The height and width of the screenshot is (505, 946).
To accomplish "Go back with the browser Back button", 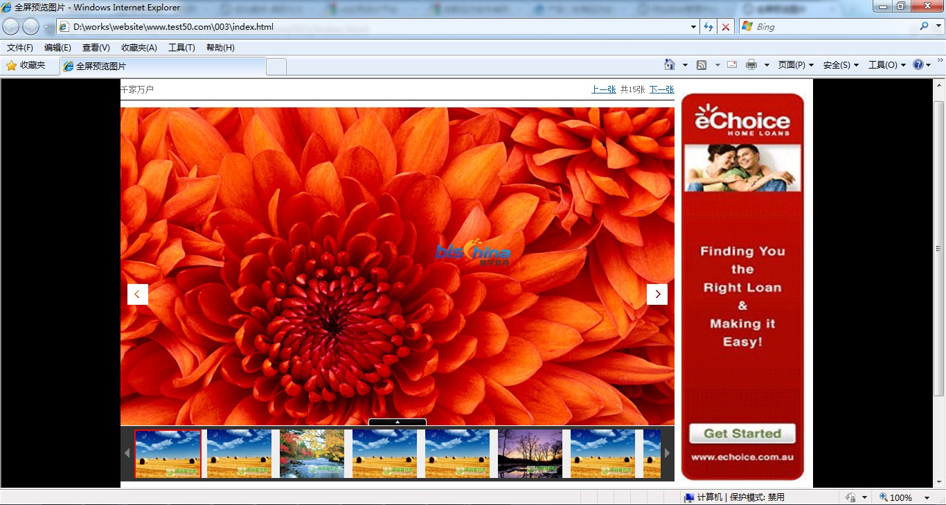I will [x=11, y=26].
